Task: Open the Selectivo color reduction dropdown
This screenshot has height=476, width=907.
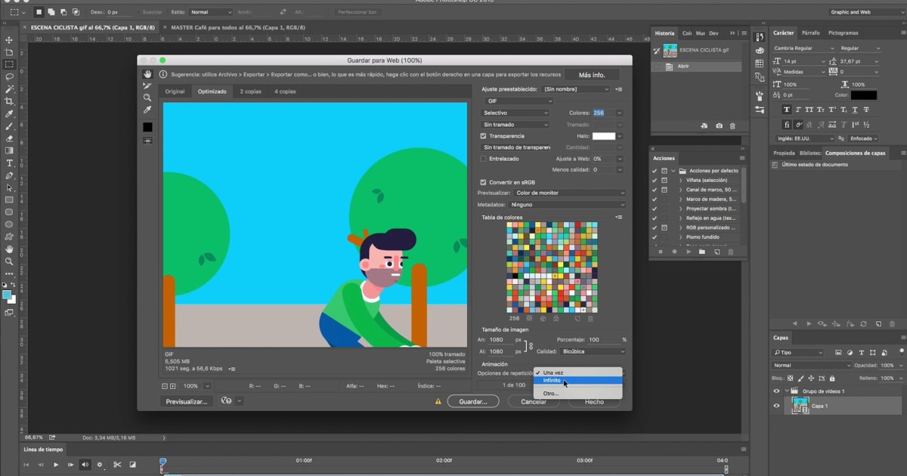Action: [515, 113]
